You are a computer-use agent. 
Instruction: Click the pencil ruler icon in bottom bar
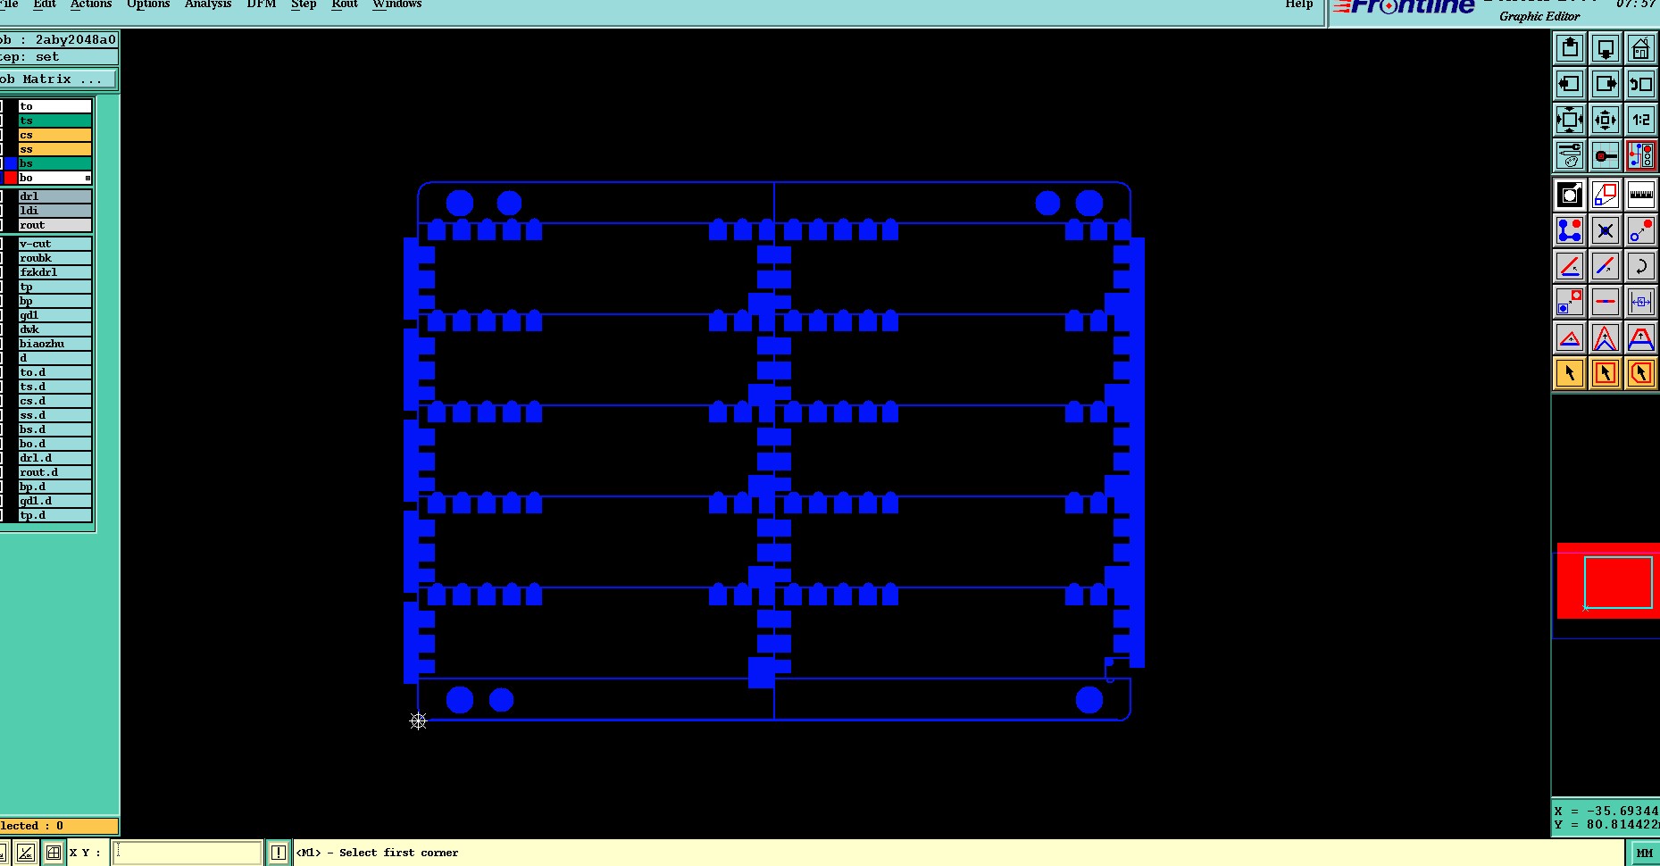[26, 853]
